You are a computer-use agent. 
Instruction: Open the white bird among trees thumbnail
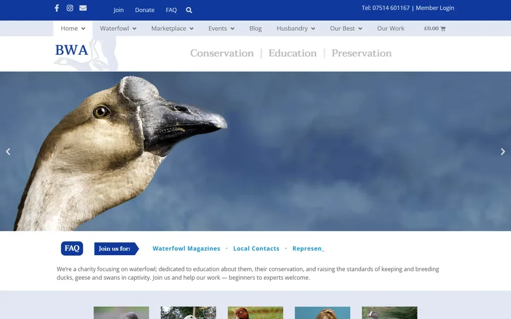pos(189,313)
